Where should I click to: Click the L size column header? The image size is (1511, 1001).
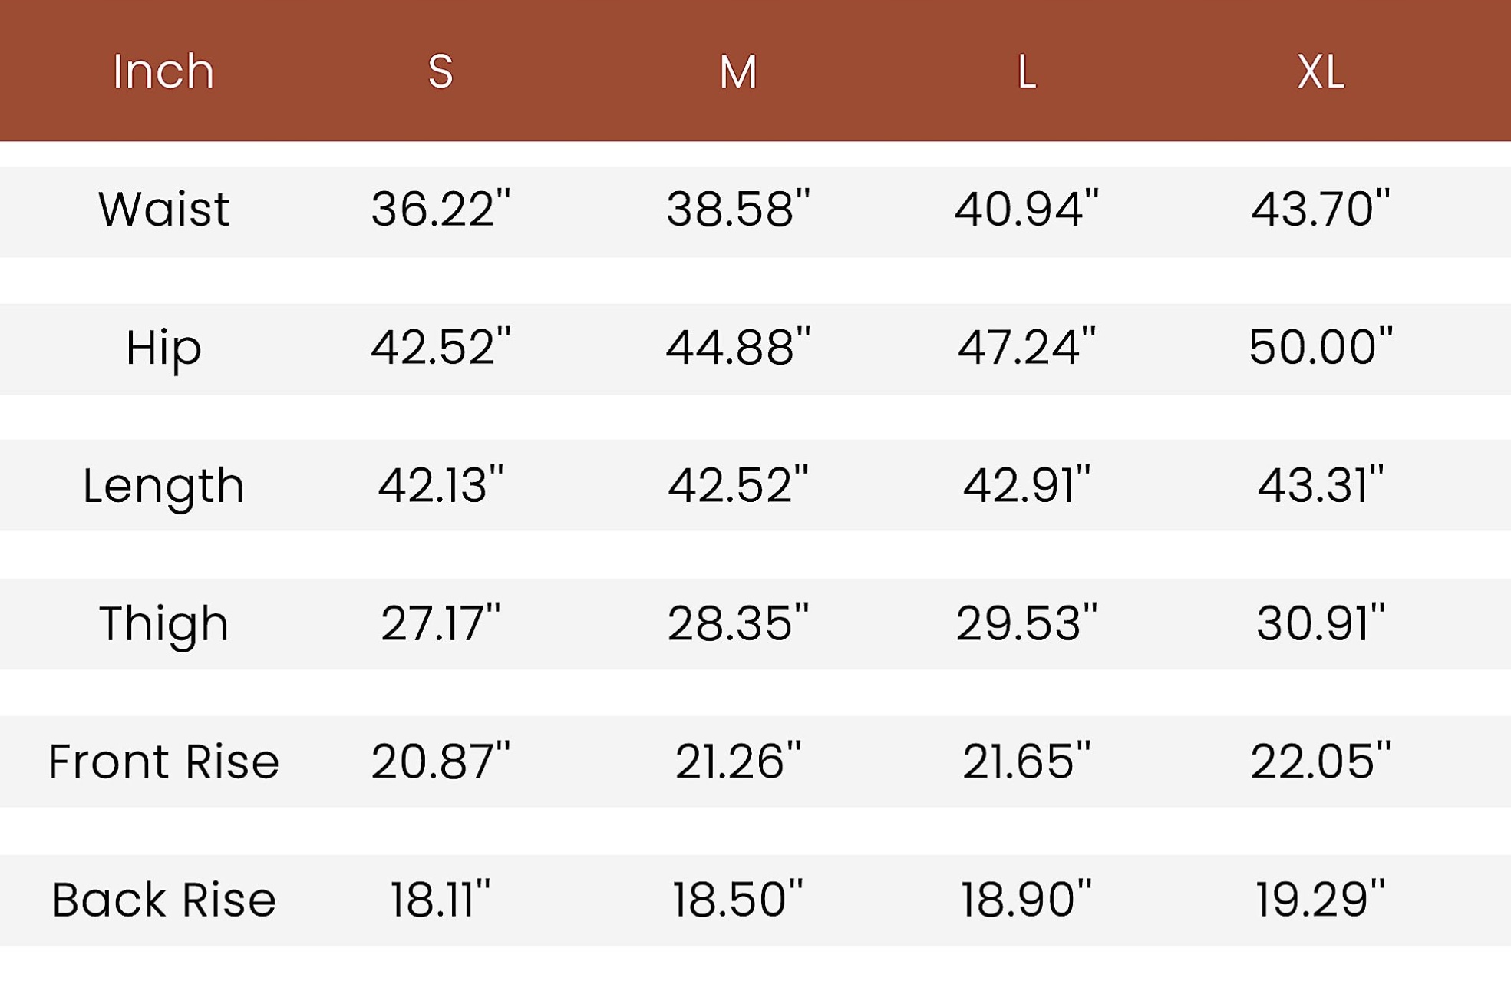click(x=1027, y=72)
